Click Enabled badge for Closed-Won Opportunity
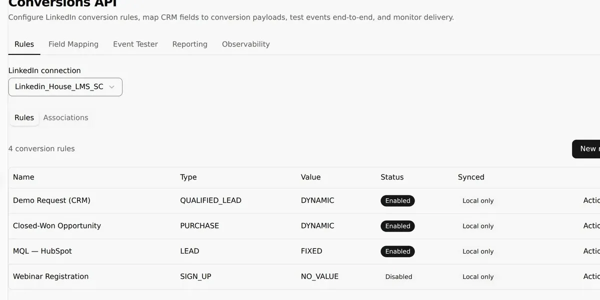Viewport: 600px width, 300px height. (397, 226)
